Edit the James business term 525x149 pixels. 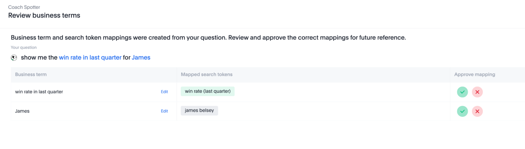click(x=164, y=111)
